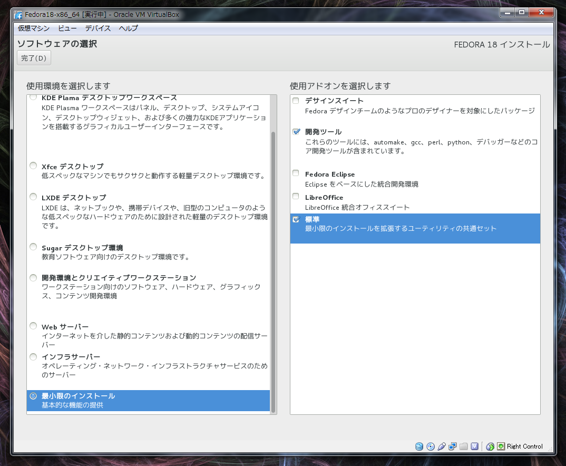Click the optical disc status icon
The image size is (566, 466).
pyautogui.click(x=431, y=446)
